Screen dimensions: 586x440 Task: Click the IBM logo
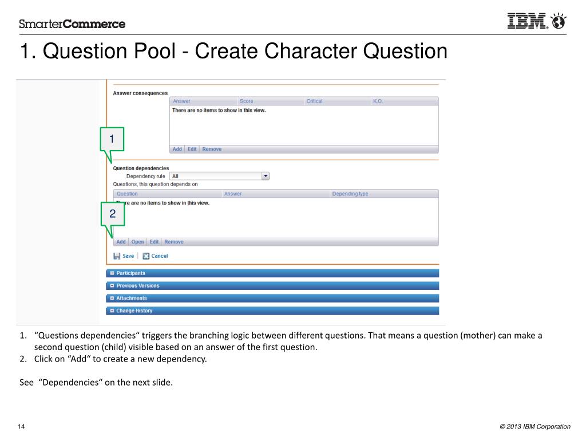(x=527, y=21)
